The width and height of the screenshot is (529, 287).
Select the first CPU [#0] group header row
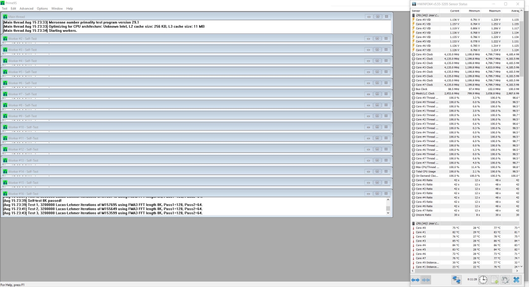(427, 15)
